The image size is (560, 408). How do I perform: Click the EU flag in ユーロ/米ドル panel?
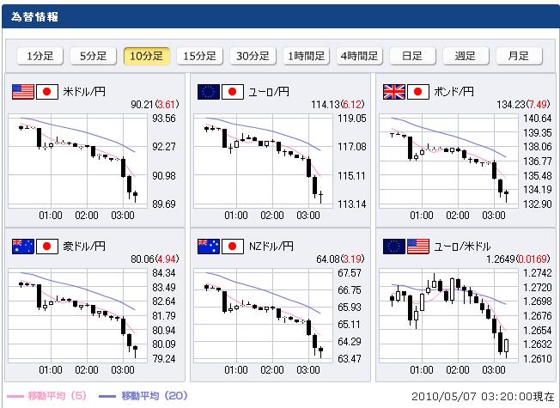coord(393,247)
